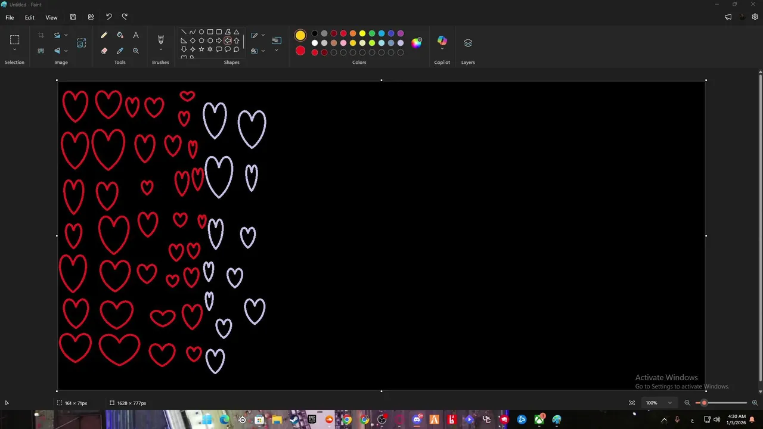
Task: Pick the Diamond shape
Action: coord(193,41)
